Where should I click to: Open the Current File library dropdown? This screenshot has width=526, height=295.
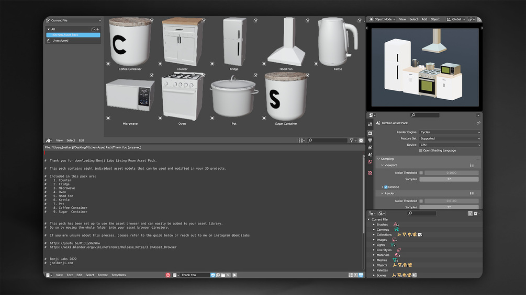73,20
